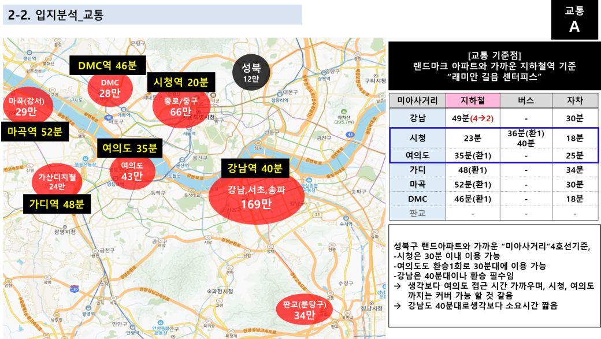Image resolution: width=601 pixels, height=339 pixels.
Task: Select the "자차" column header
Action: pos(575,100)
